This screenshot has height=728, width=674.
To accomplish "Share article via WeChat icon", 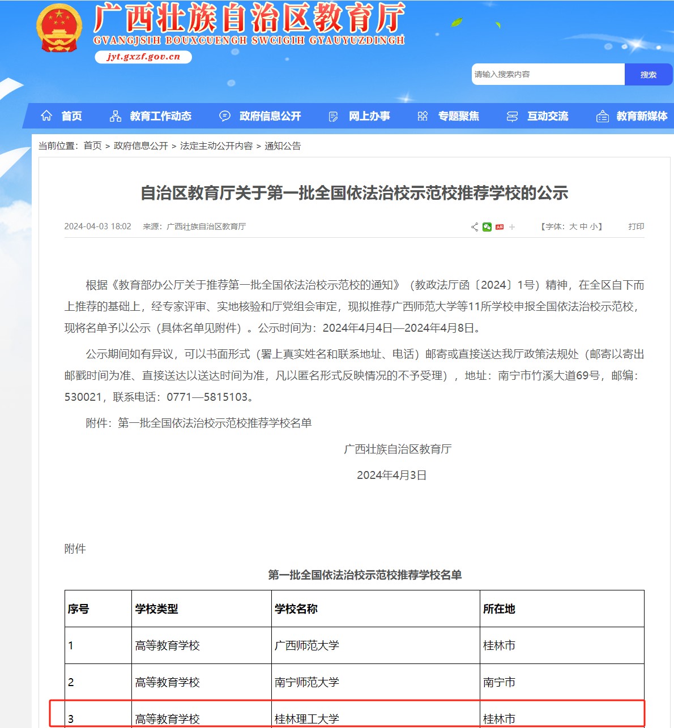I will (487, 227).
